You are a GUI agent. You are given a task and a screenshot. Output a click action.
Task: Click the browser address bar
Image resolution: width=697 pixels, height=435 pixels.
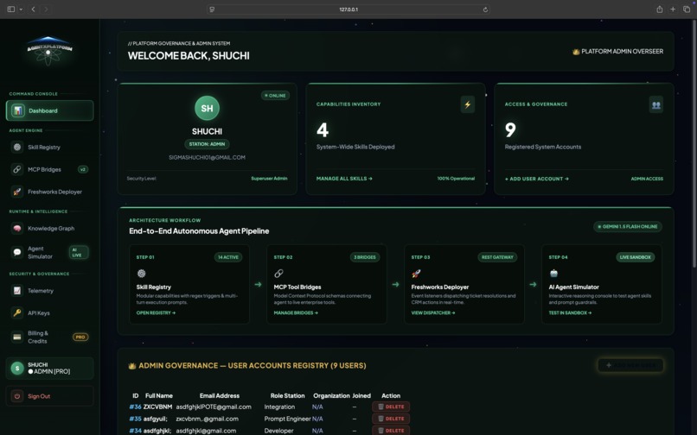tap(348, 9)
